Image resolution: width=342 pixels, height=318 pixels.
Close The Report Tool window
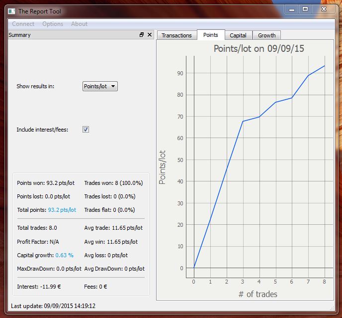tap(324, 9)
